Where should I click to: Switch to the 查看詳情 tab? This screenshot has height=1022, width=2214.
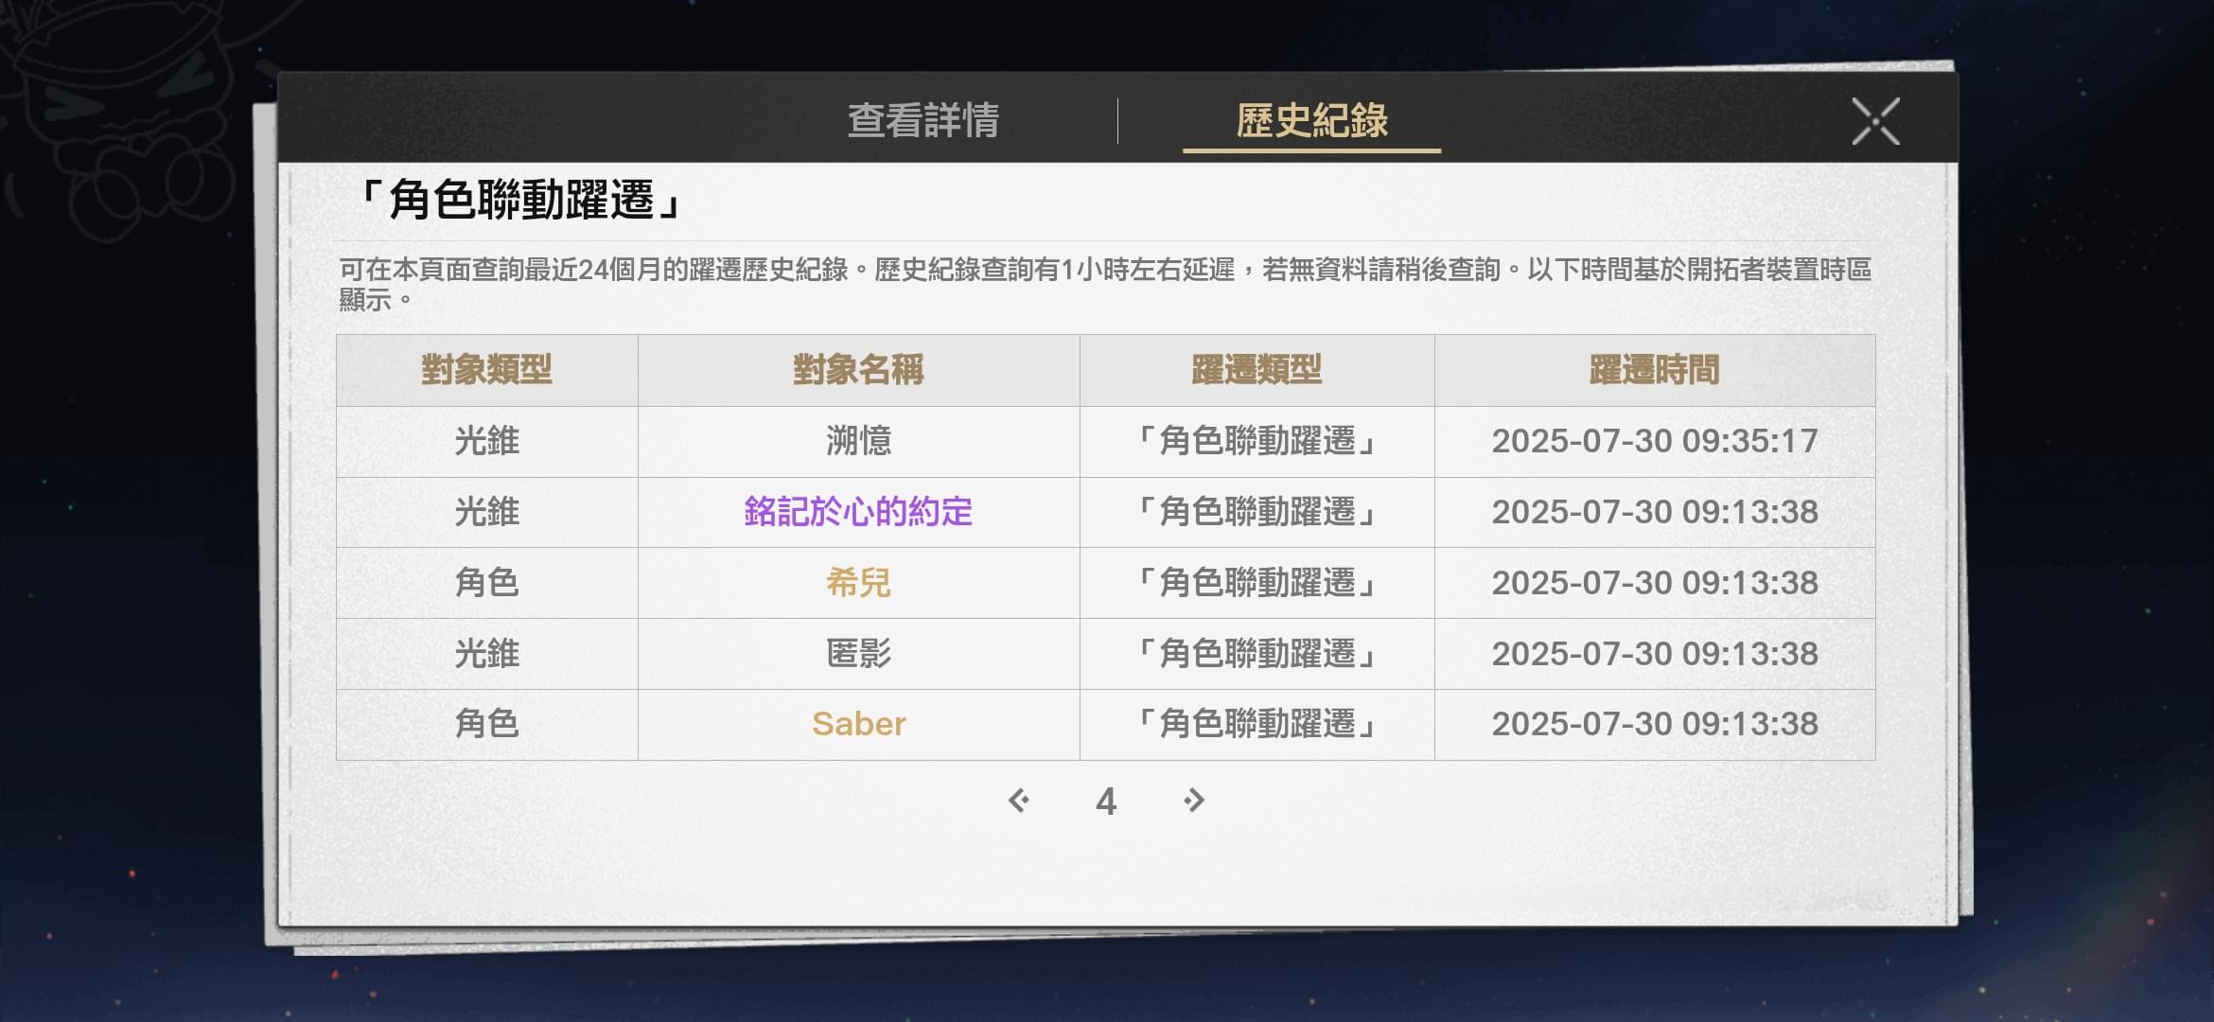point(923,121)
